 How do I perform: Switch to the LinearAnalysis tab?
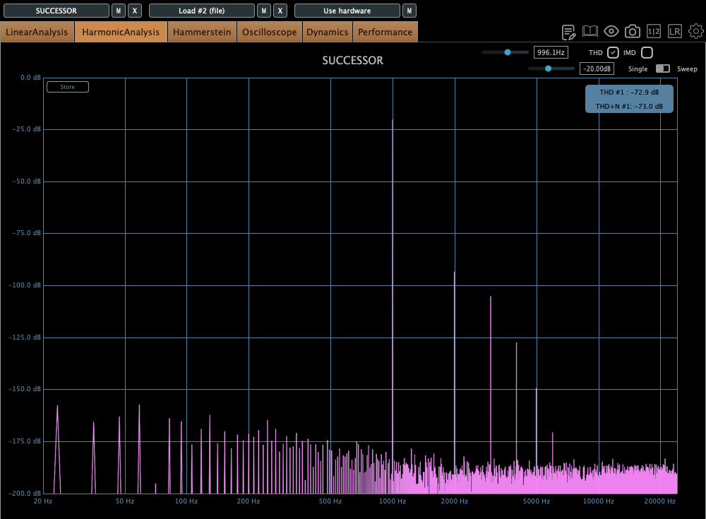pyautogui.click(x=37, y=32)
